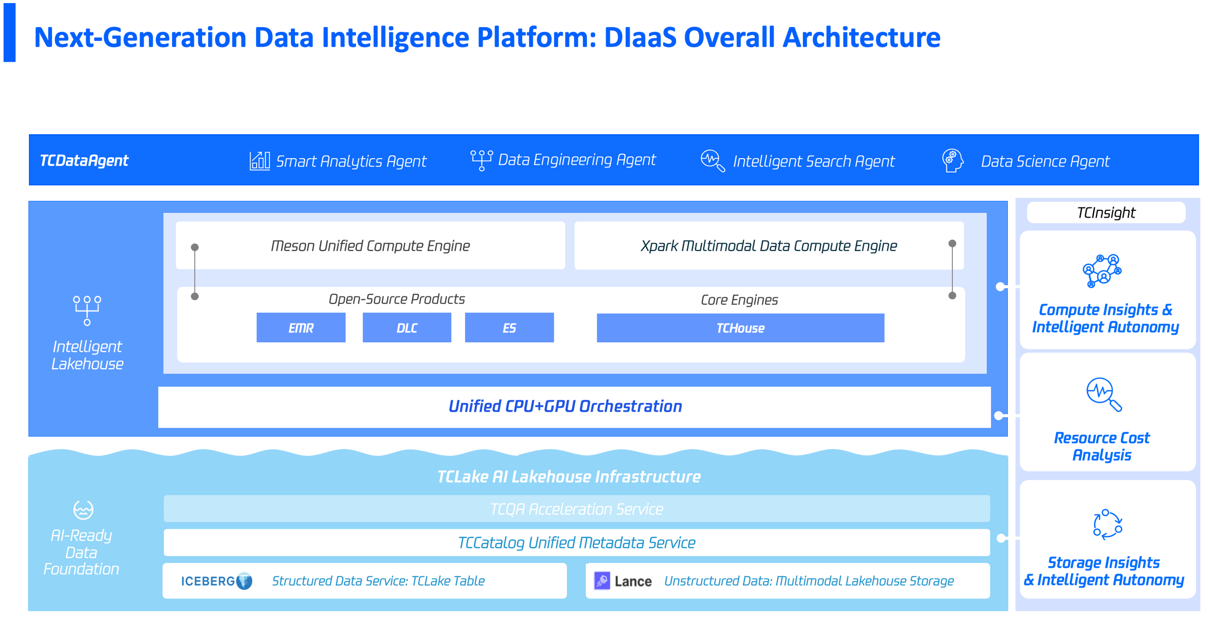Click the Storage Insights cycle icon

coord(1107,524)
